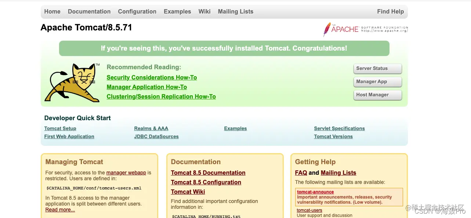471x218 pixels.
Task: Click the Getting Help heading
Action: tap(315, 162)
